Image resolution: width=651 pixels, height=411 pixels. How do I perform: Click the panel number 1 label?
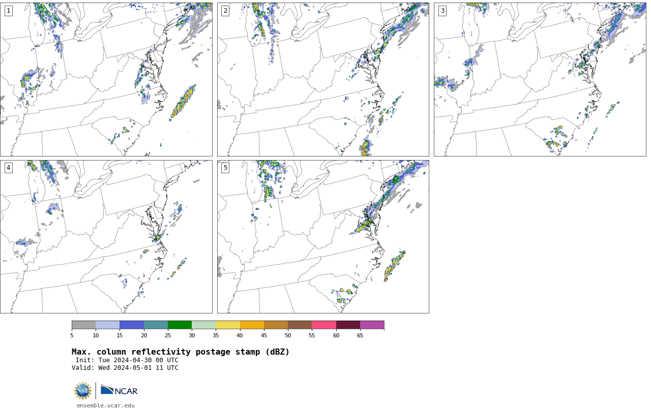click(8, 11)
